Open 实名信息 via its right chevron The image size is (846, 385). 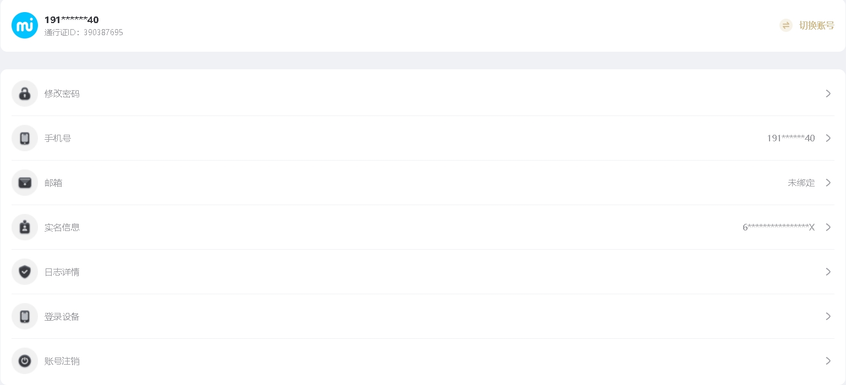pyautogui.click(x=828, y=227)
